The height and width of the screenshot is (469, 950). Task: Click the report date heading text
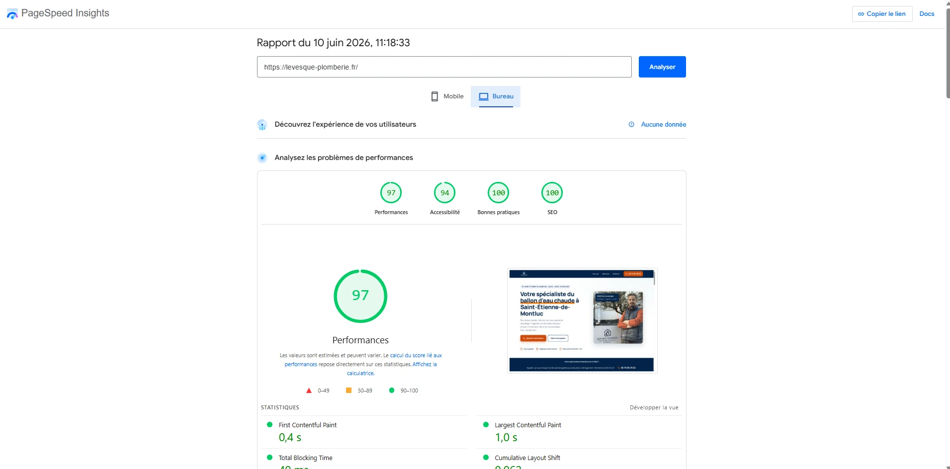pos(333,43)
